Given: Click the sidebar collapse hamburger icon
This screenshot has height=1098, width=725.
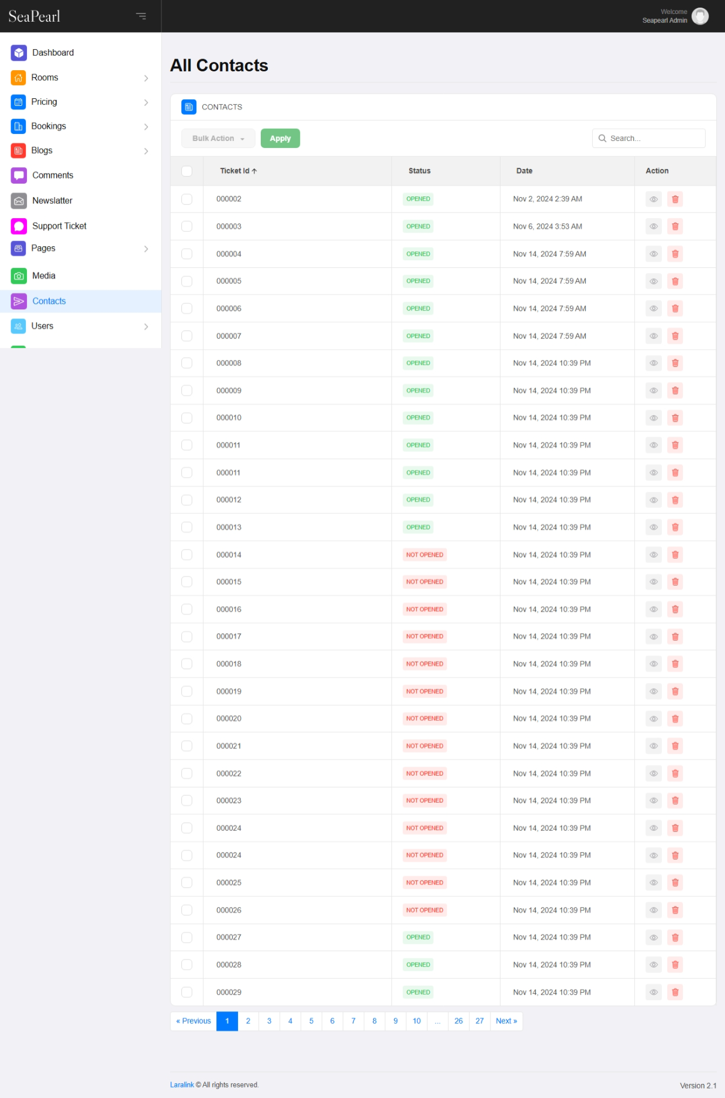Looking at the screenshot, I should point(141,16).
